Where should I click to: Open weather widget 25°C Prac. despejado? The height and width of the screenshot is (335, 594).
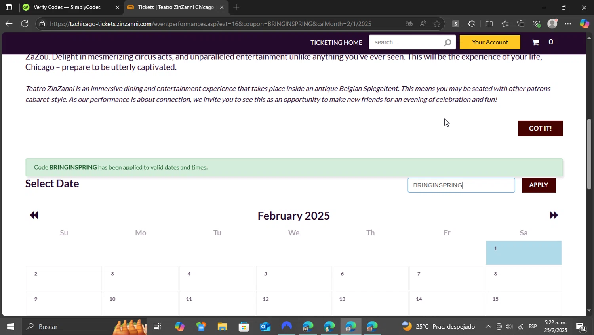tap(438, 327)
